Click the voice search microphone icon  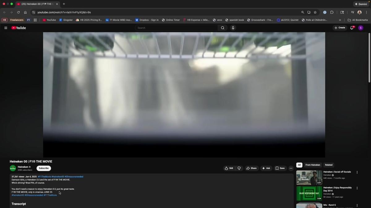pyautogui.click(x=233, y=28)
